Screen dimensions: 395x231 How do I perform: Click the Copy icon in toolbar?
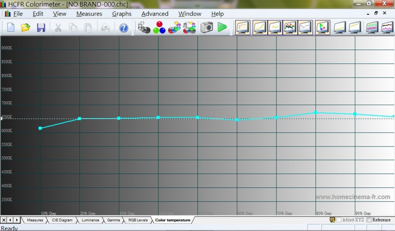[x=73, y=27]
